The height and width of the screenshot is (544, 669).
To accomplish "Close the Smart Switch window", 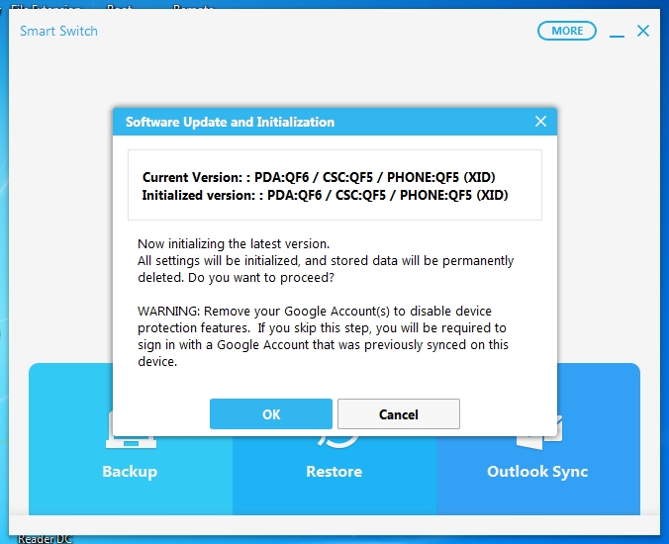I will point(643,31).
